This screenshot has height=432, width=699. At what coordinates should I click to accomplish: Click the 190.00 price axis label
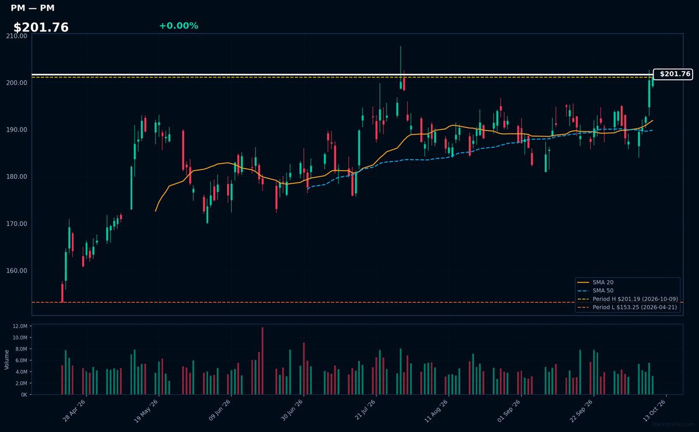(x=16, y=130)
